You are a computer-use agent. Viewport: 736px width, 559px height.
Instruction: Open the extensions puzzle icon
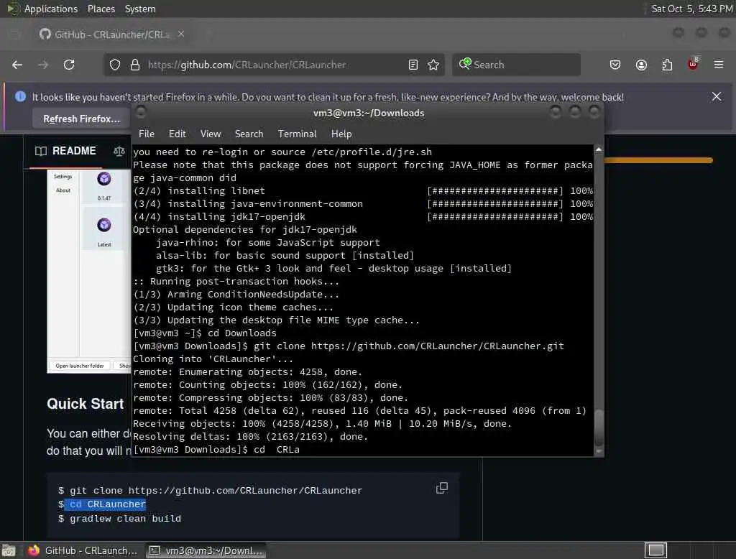[667, 65]
